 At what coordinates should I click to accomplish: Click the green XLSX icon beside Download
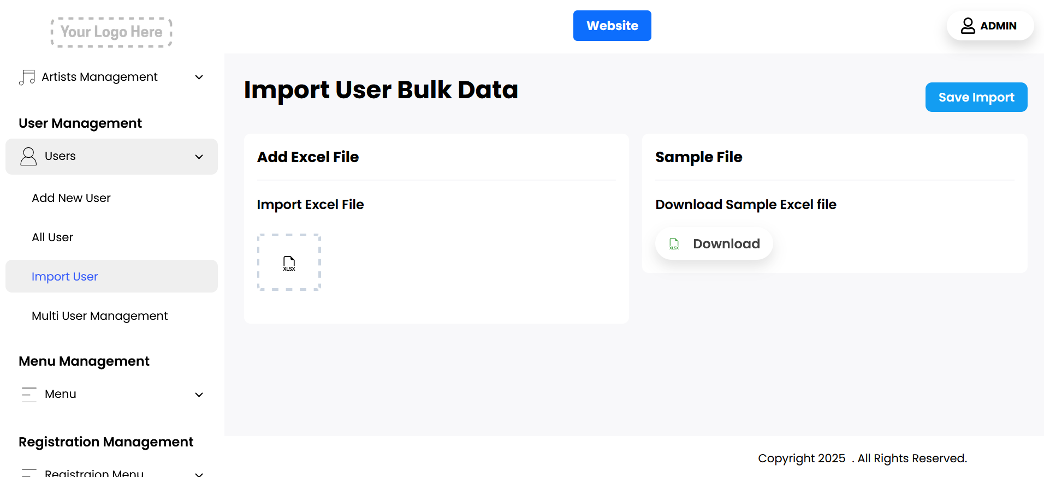[674, 244]
